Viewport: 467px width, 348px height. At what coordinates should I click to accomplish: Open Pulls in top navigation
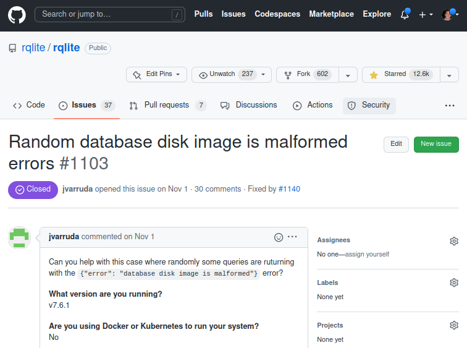coord(203,14)
